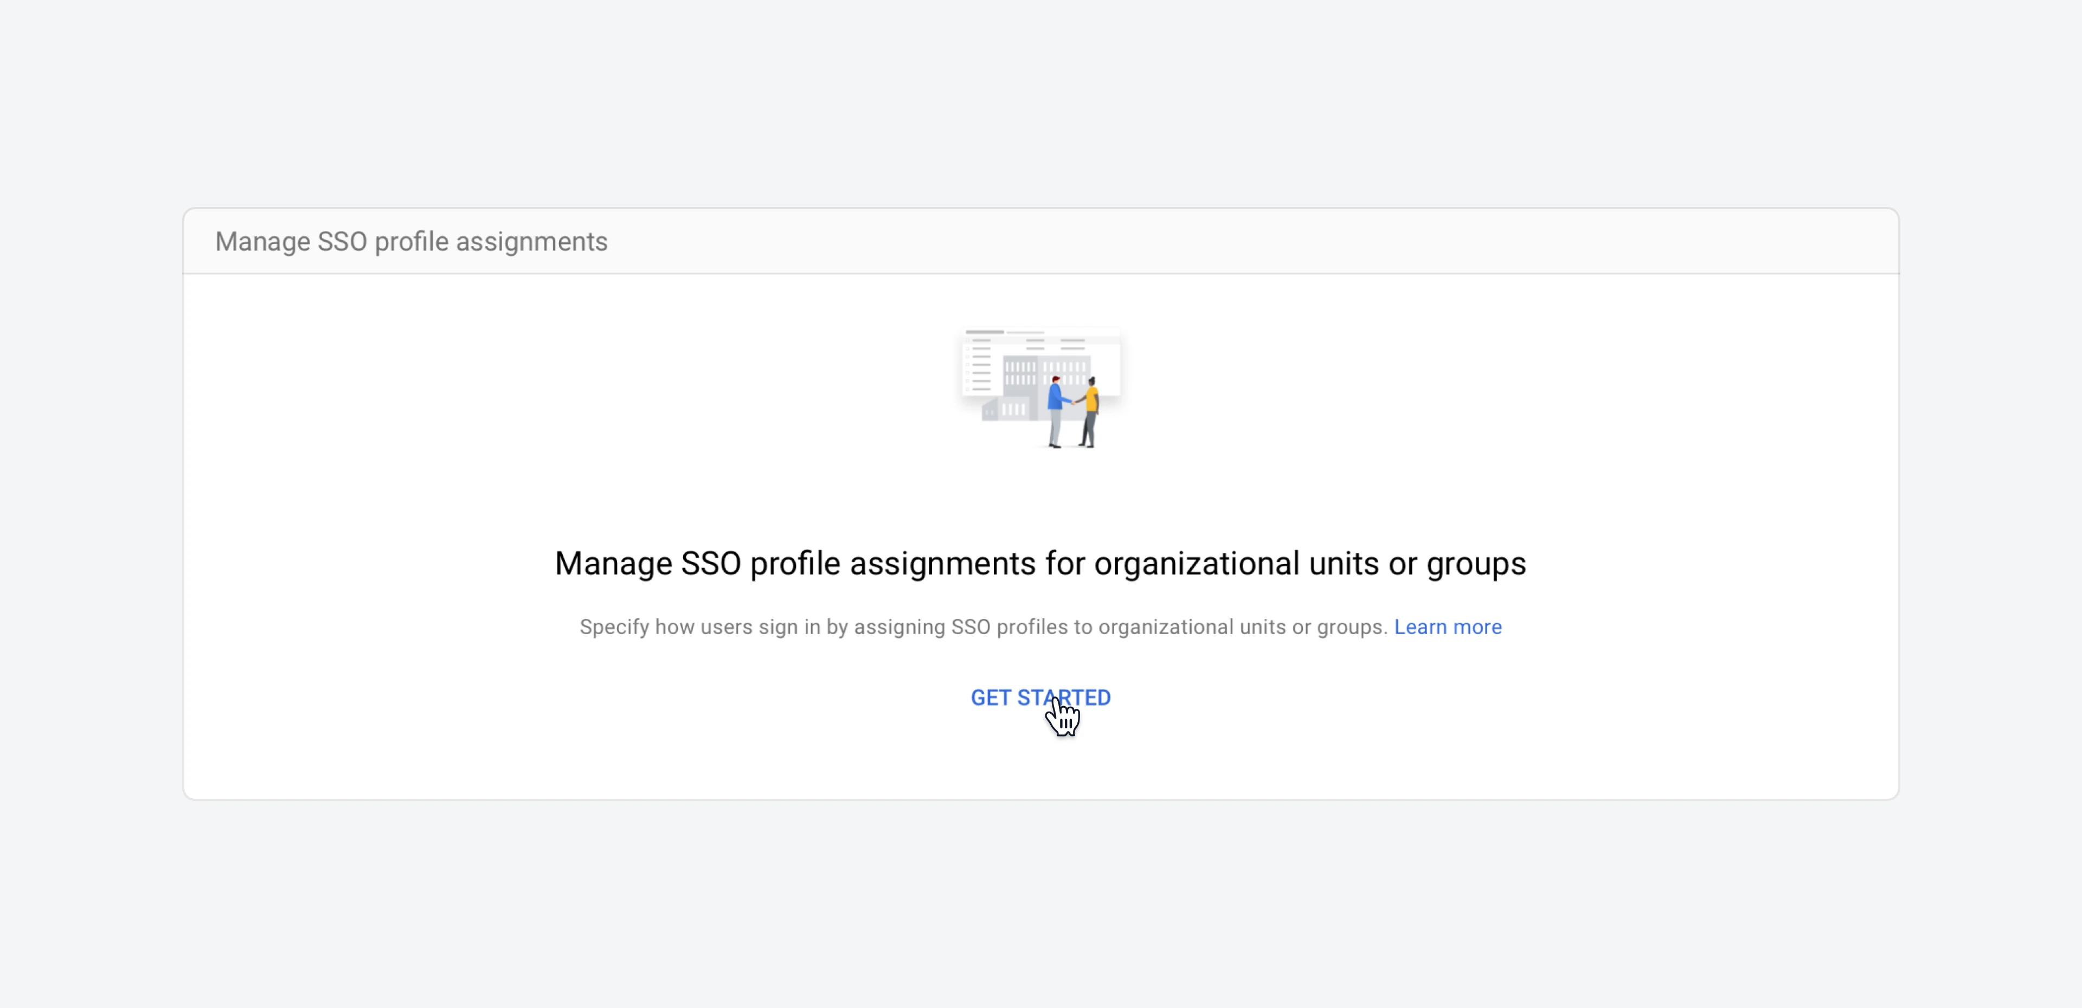The image size is (2082, 1008).
Task: Open the Learn more link
Action: 1448,627
